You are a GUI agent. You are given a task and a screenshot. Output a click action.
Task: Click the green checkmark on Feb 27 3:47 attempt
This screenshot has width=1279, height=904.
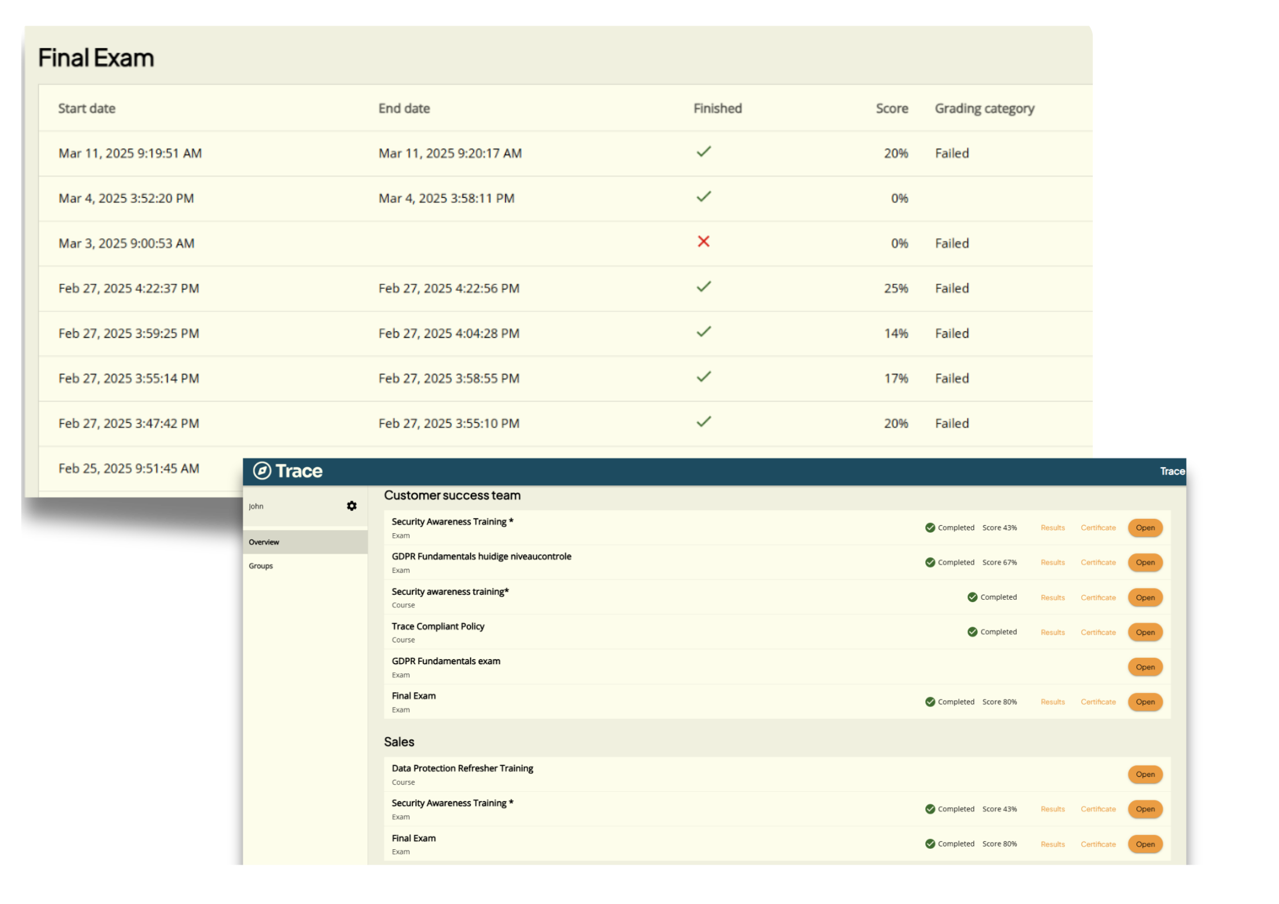[x=704, y=422]
